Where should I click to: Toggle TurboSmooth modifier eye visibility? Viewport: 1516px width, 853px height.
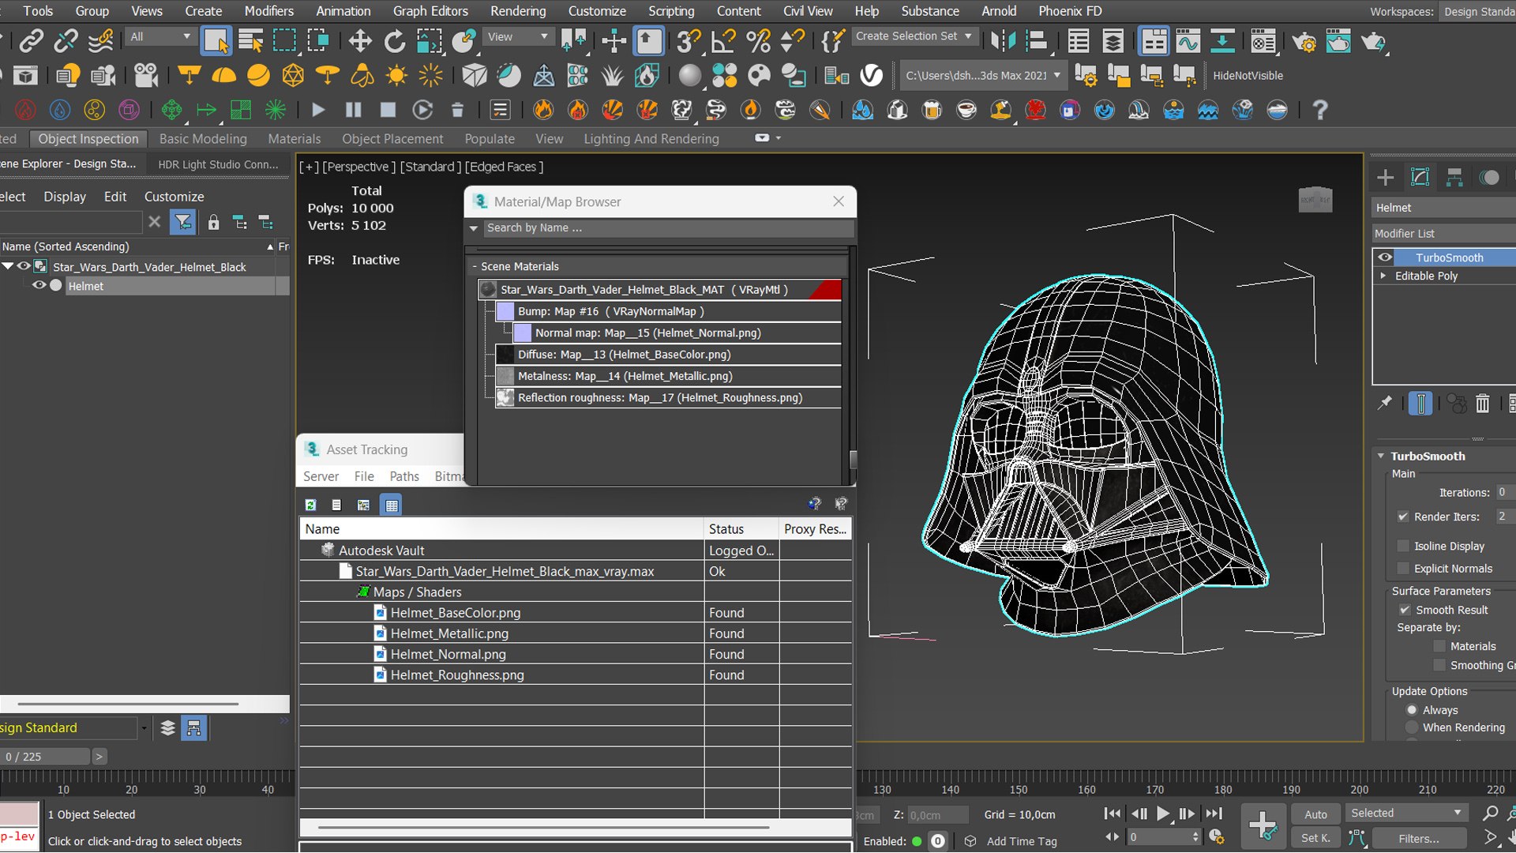click(x=1385, y=257)
